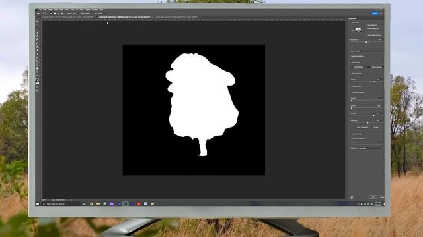Viewport: 423px width, 237px height.
Task: Open the Select menu
Action: pyautogui.click(x=67, y=9)
